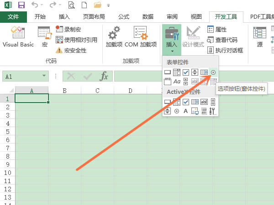
Task: Open 加载项 (Add-ins) gears button
Action: [x=114, y=37]
